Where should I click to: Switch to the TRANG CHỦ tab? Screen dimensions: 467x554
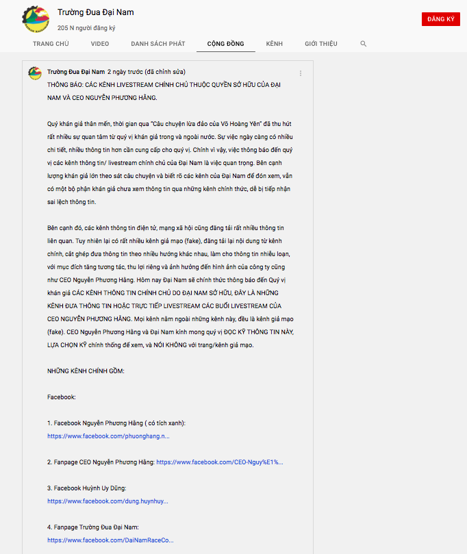point(51,44)
